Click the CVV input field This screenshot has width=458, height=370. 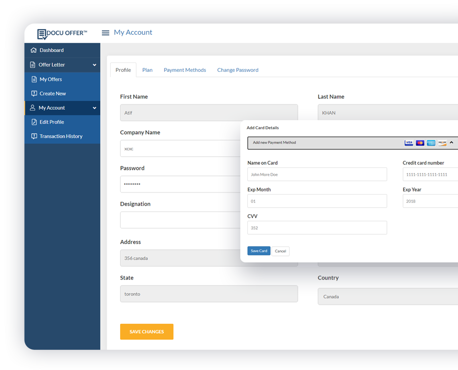click(x=317, y=228)
